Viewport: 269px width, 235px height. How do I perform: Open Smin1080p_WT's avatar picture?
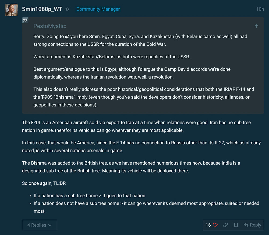(x=11, y=10)
